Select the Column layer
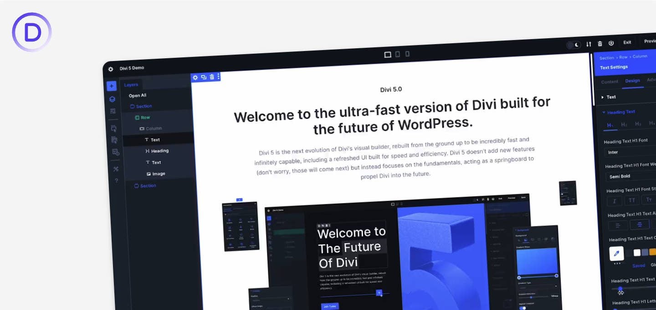 pos(151,128)
